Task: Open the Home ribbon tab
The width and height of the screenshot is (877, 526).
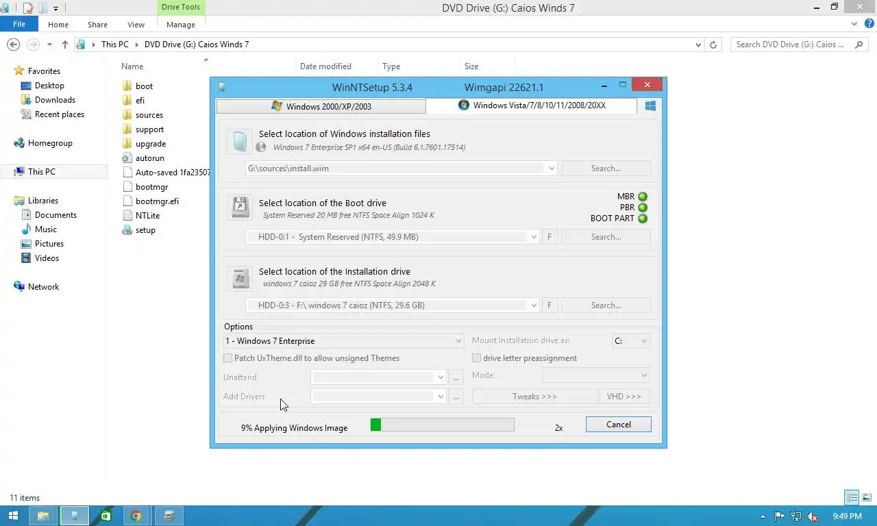Action: (x=58, y=24)
